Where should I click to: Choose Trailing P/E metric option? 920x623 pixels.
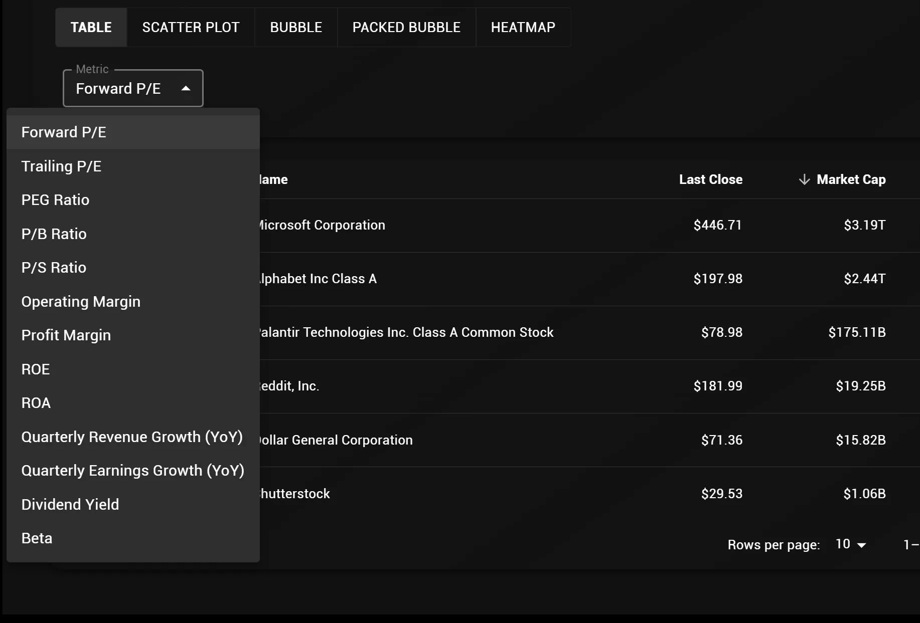[x=133, y=166]
